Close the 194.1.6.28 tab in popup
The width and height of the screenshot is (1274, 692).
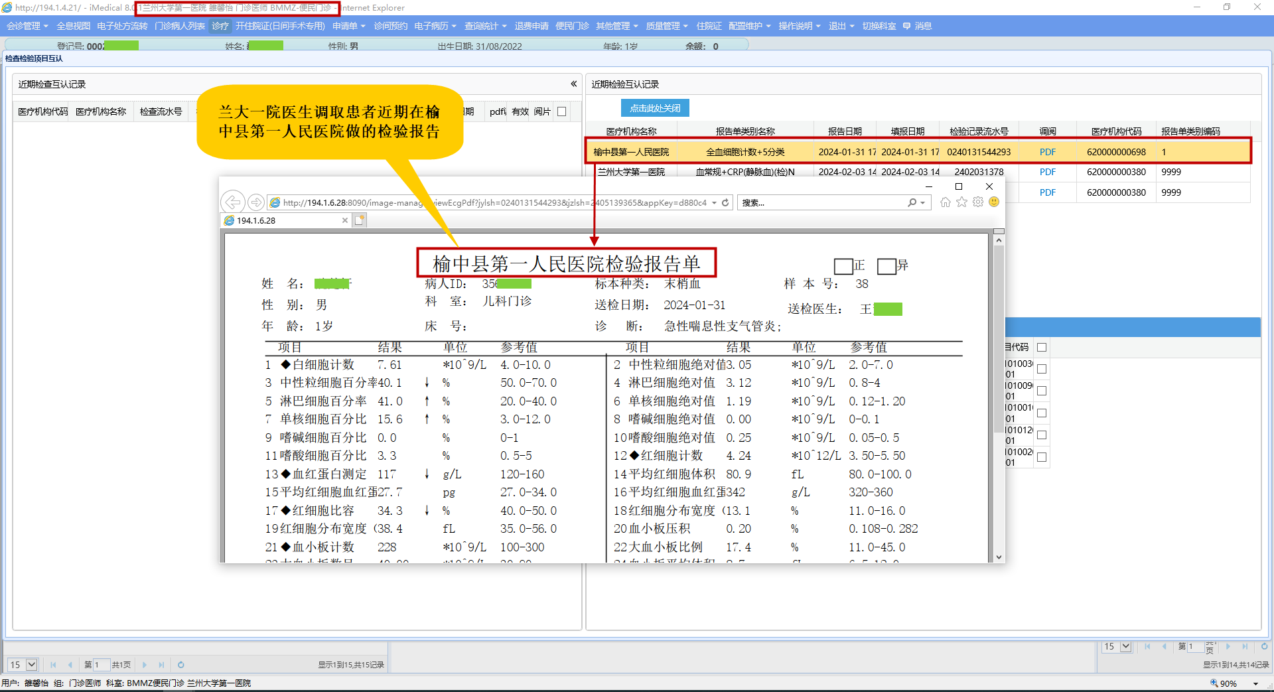click(x=345, y=220)
